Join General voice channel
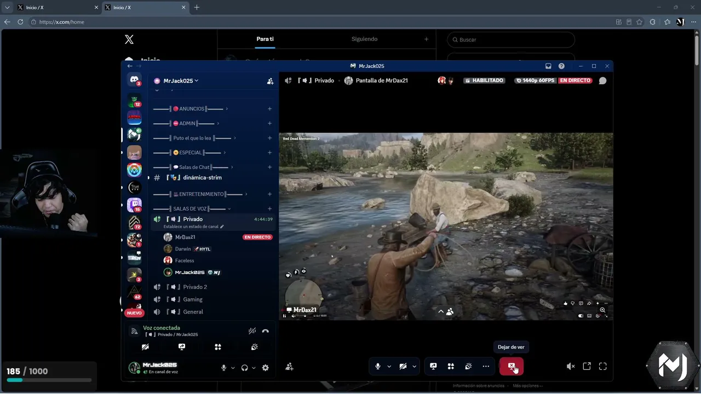Image resolution: width=701 pixels, height=394 pixels. coord(212,312)
